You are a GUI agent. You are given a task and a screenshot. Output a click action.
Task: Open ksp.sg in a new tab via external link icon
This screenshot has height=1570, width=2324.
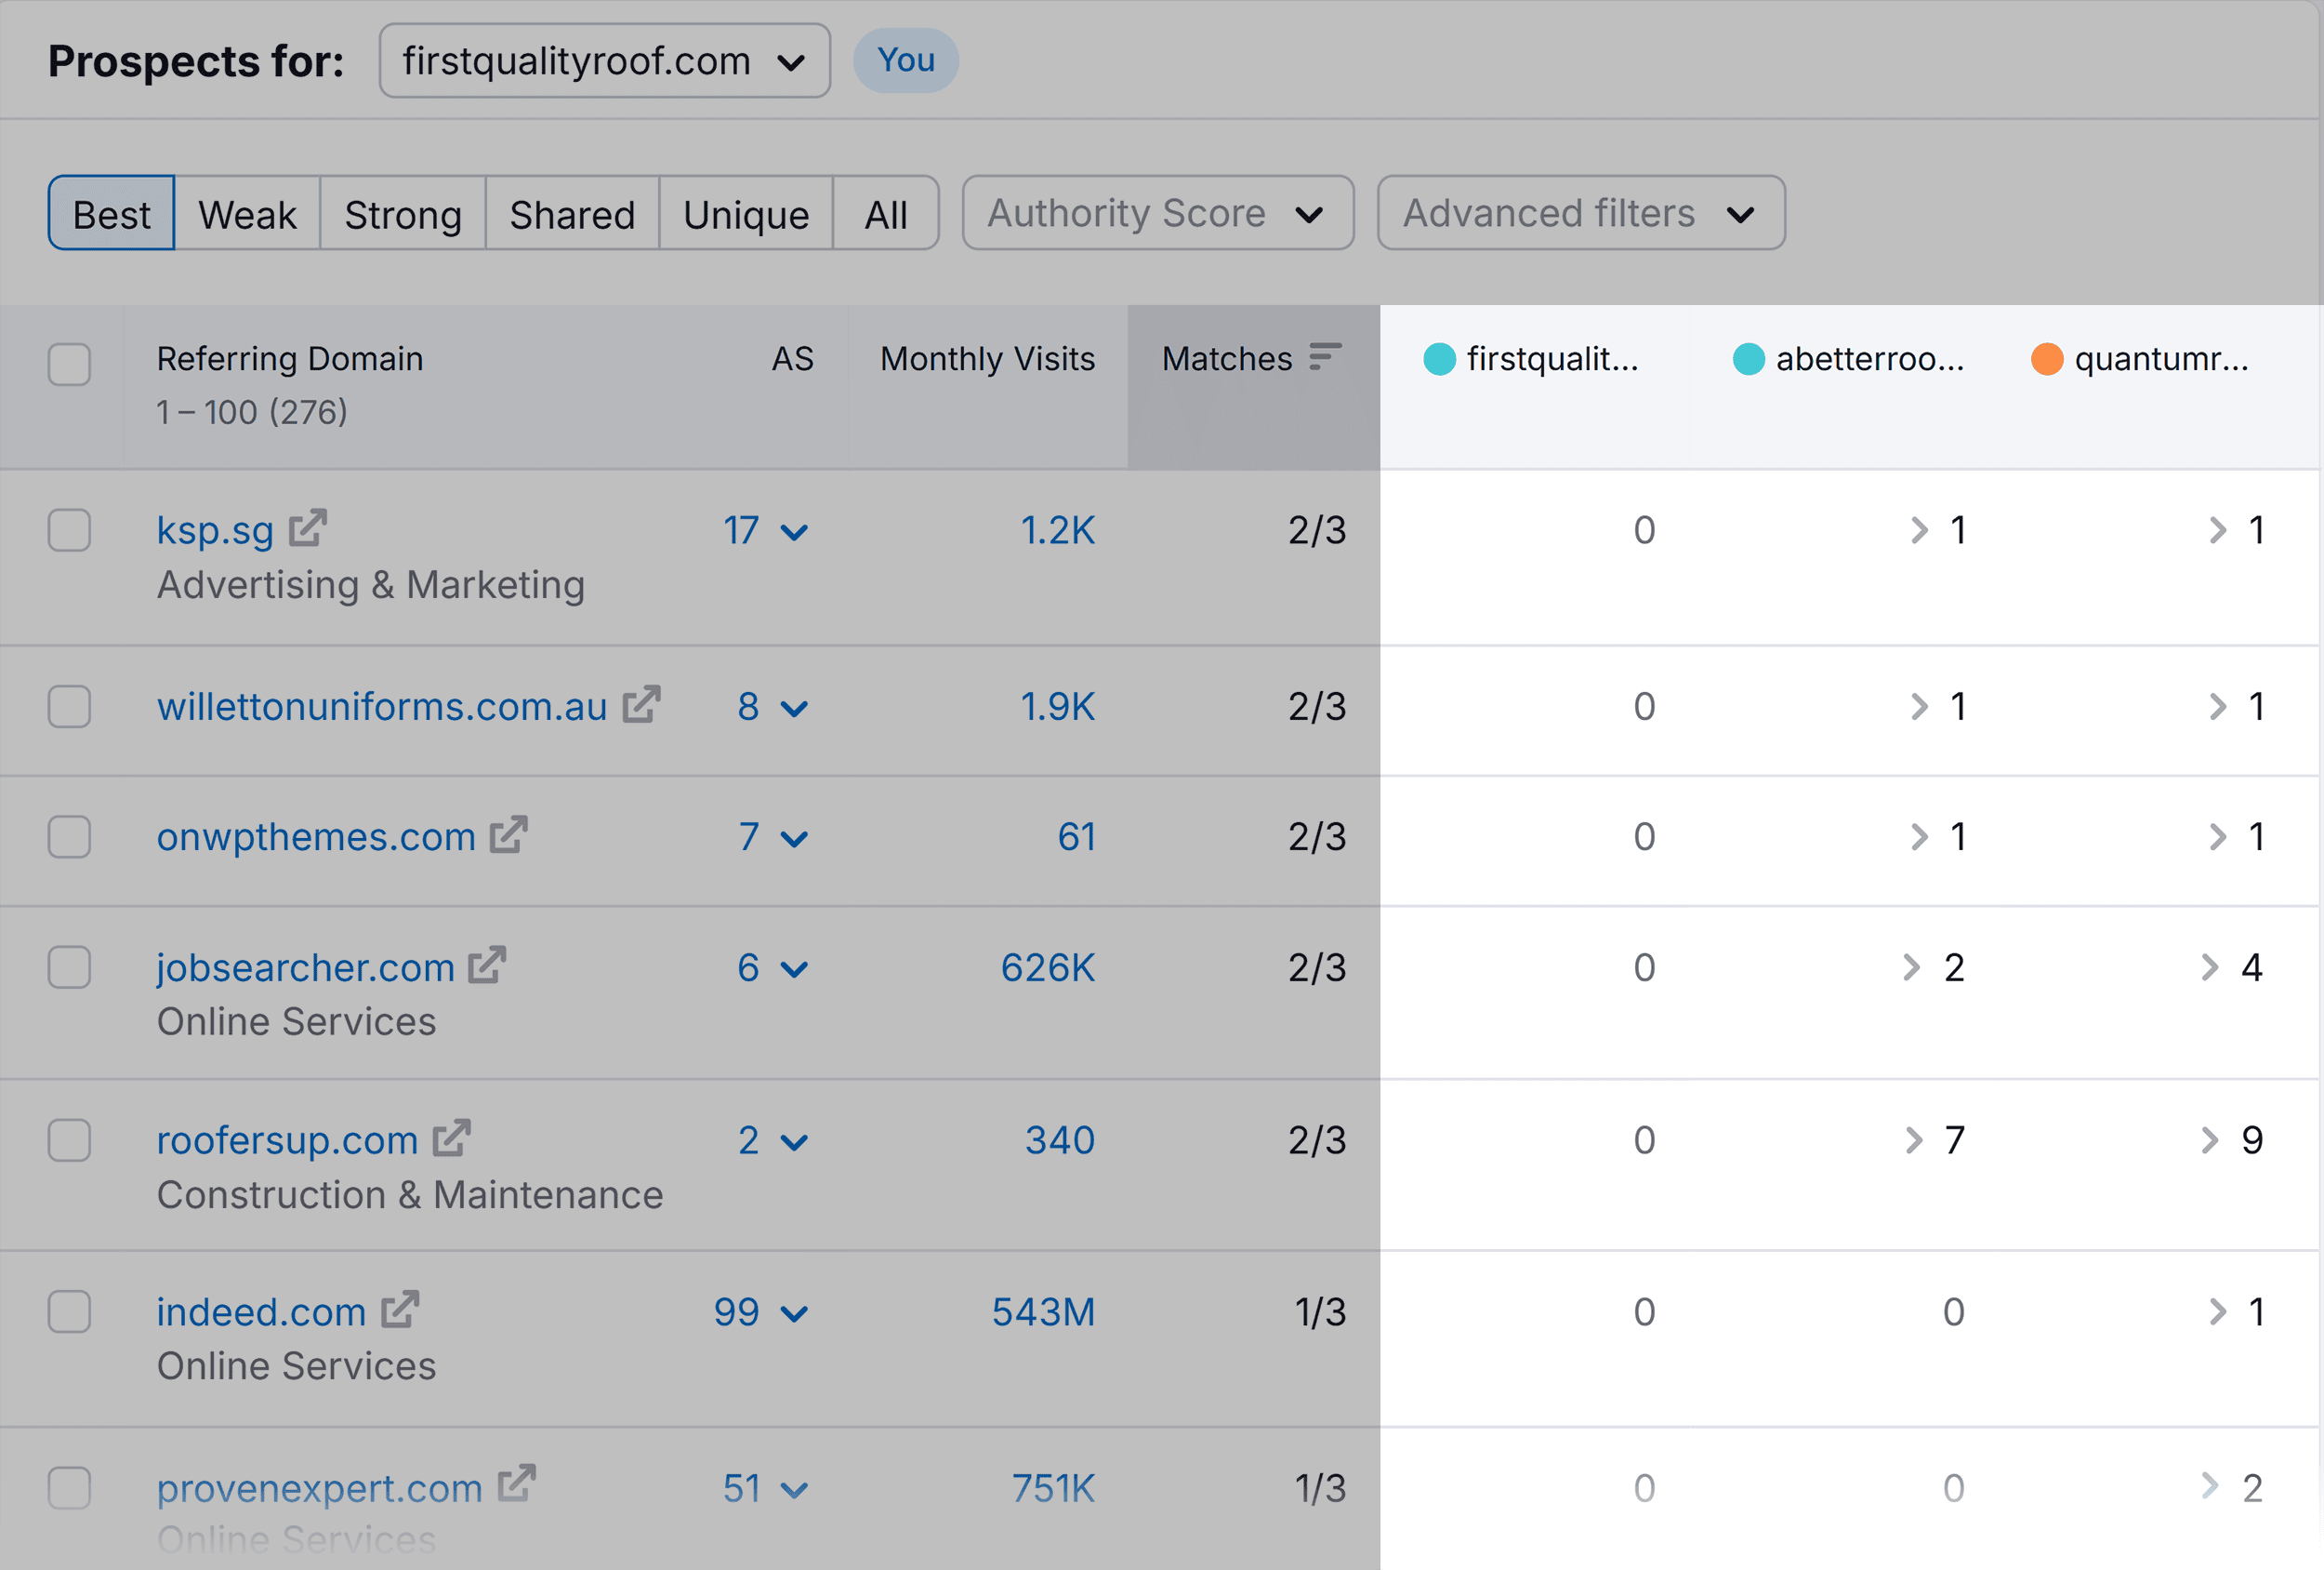307,528
